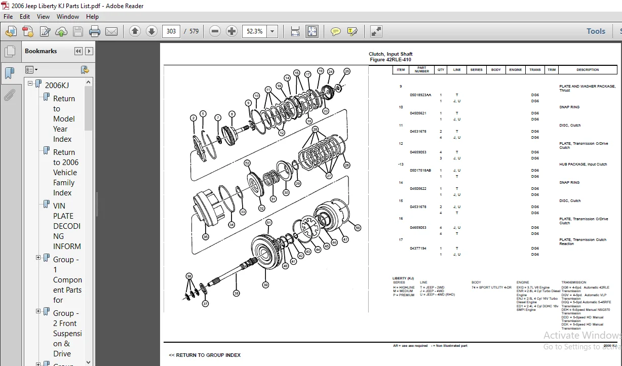Click the zoom in plus button
This screenshot has height=366, width=622.
231,31
